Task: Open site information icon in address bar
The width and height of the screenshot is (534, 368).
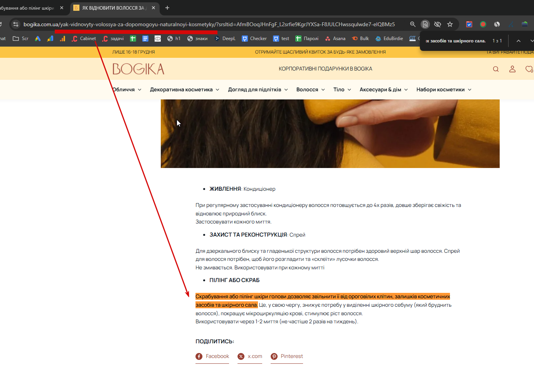Action: coord(16,24)
